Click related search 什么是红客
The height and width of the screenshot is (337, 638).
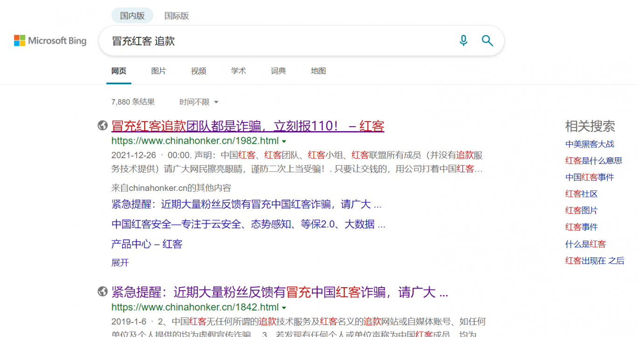pyautogui.click(x=586, y=244)
